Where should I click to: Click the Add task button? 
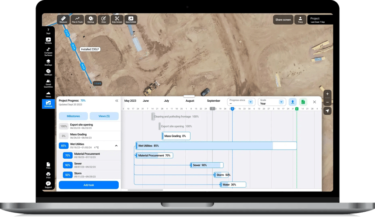coord(89,185)
